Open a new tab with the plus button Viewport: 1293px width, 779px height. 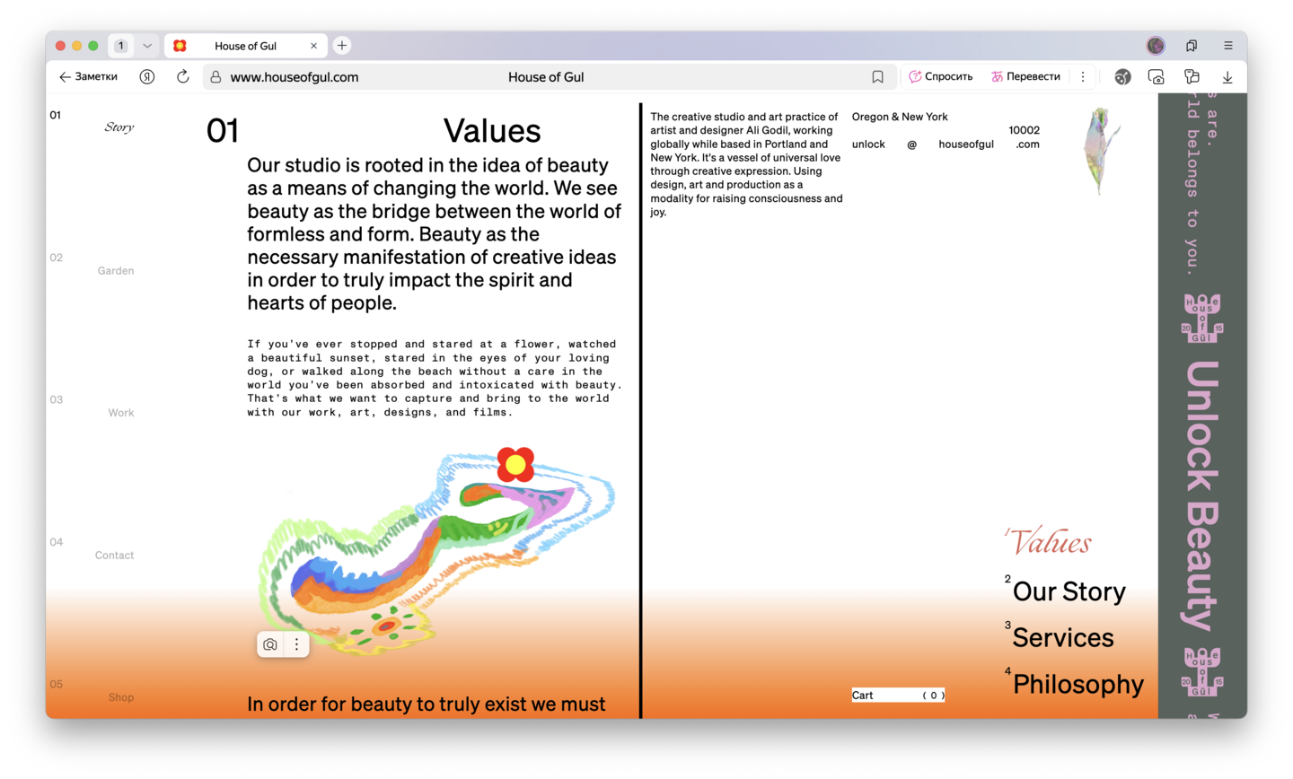(342, 46)
